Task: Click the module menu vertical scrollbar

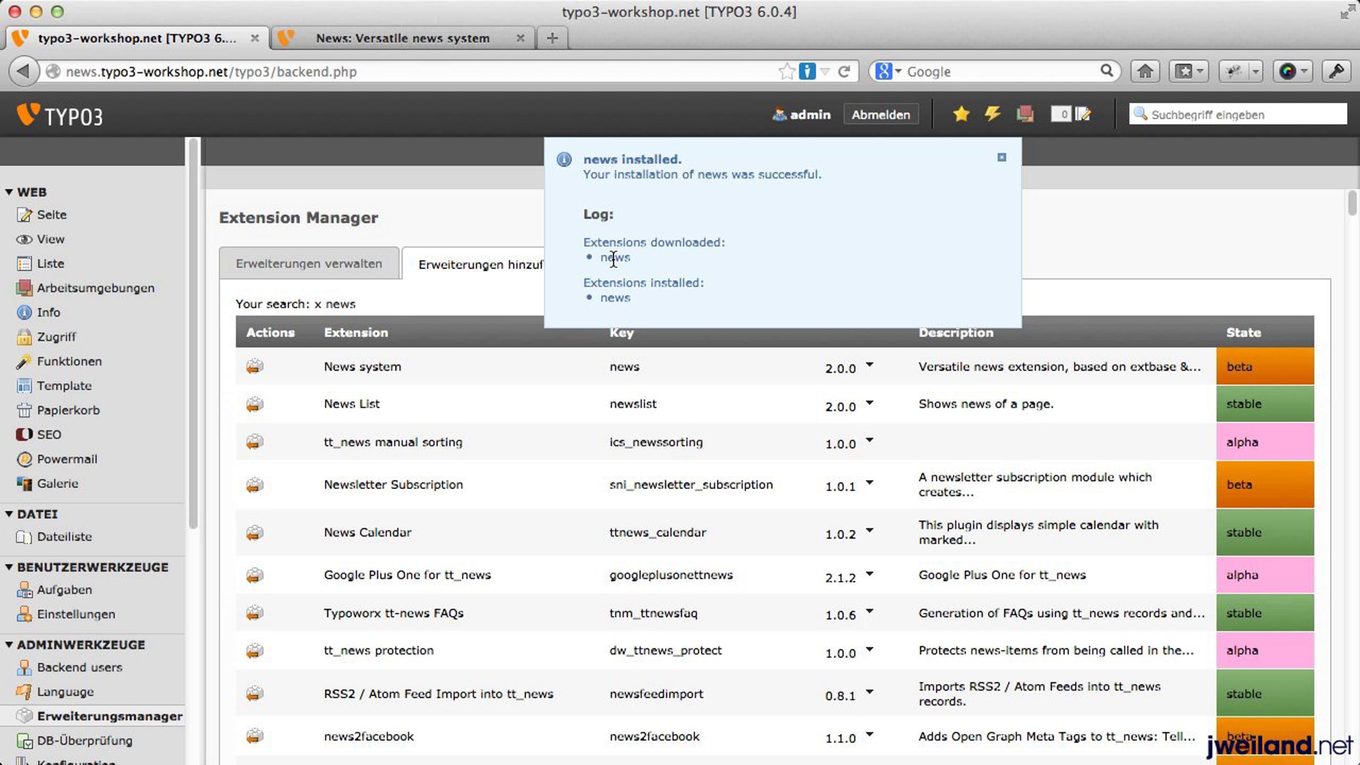Action: (193, 333)
